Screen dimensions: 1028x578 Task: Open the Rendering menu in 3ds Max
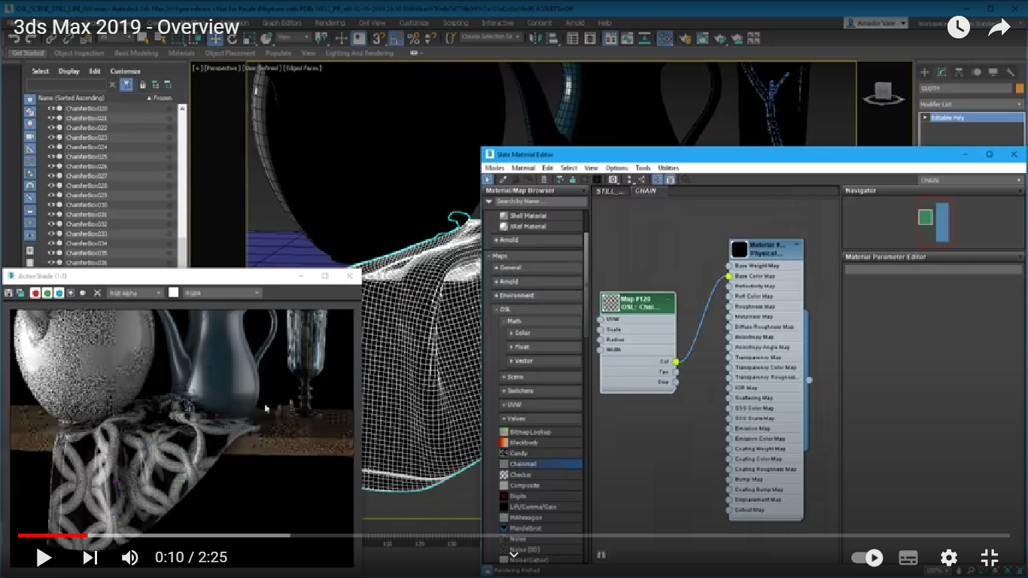click(330, 23)
